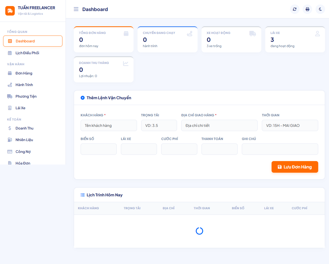Image resolution: width=329 pixels, height=264 pixels.
Task: Save order with Lưu Đơn Hàng button
Action: [295, 167]
